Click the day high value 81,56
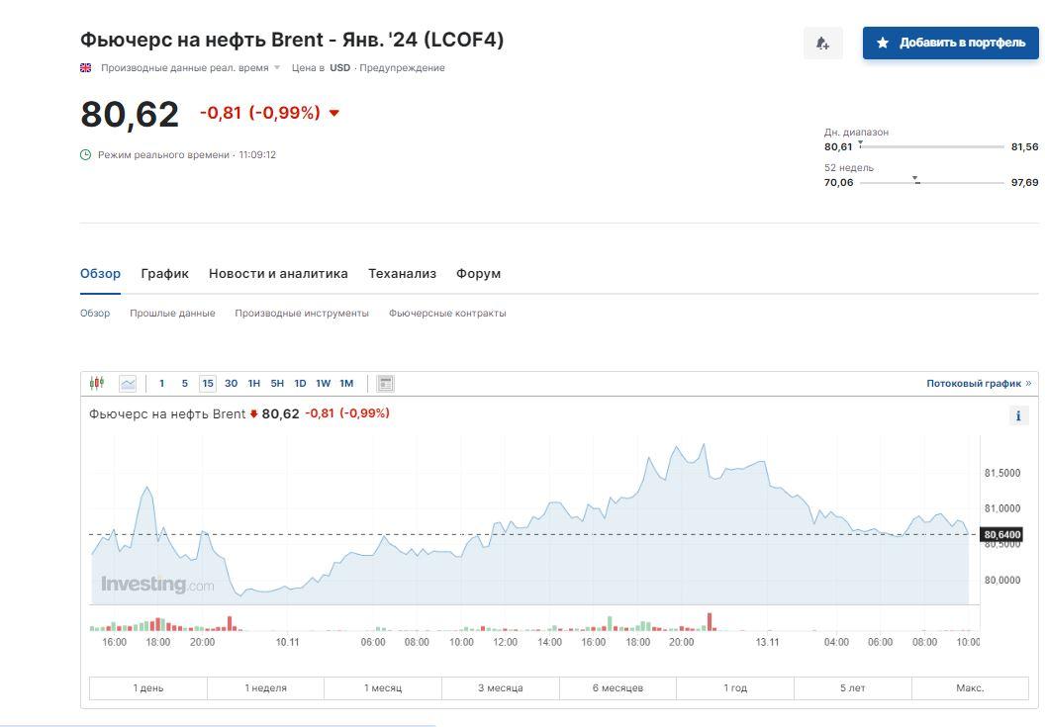 pos(1024,146)
